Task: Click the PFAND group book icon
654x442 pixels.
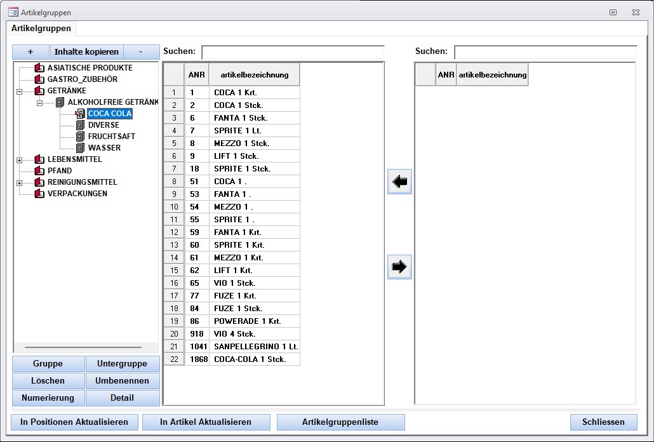Action: 39,171
